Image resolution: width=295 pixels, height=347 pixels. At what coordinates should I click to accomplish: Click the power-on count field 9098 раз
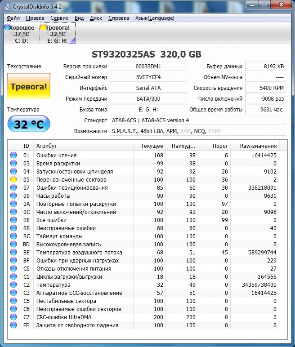coord(265,99)
